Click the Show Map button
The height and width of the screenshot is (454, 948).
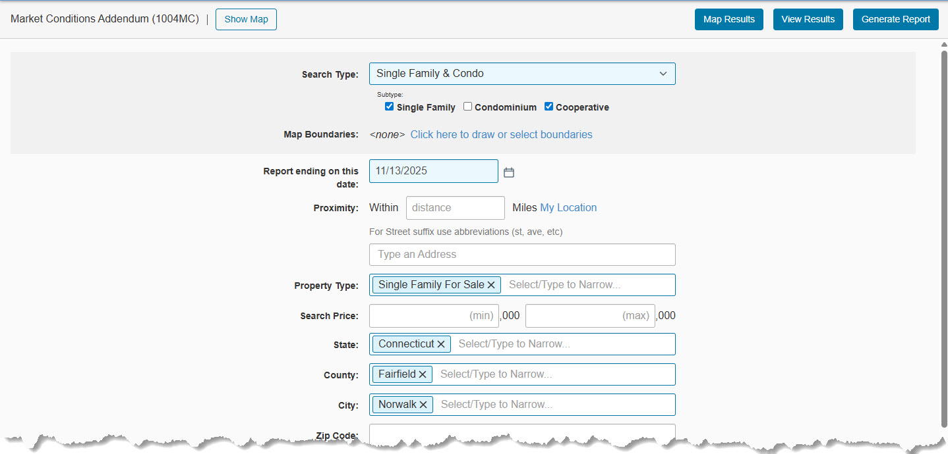pos(246,19)
